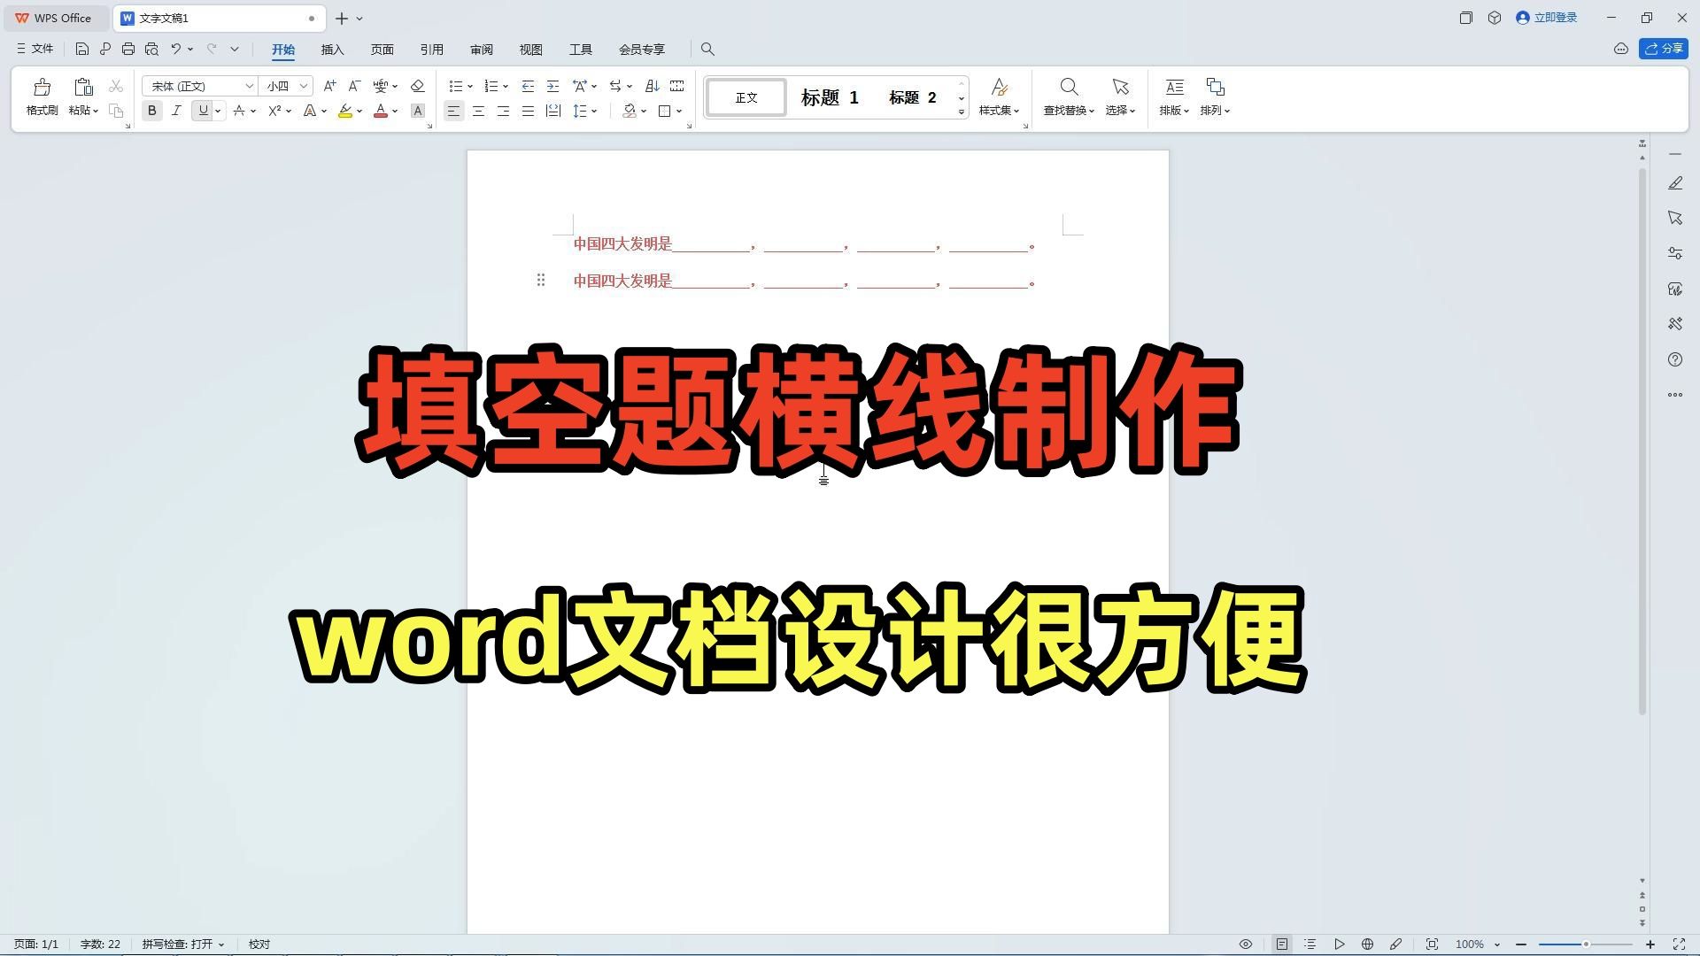Open the 页面 (Page) ribbon tab

(382, 50)
